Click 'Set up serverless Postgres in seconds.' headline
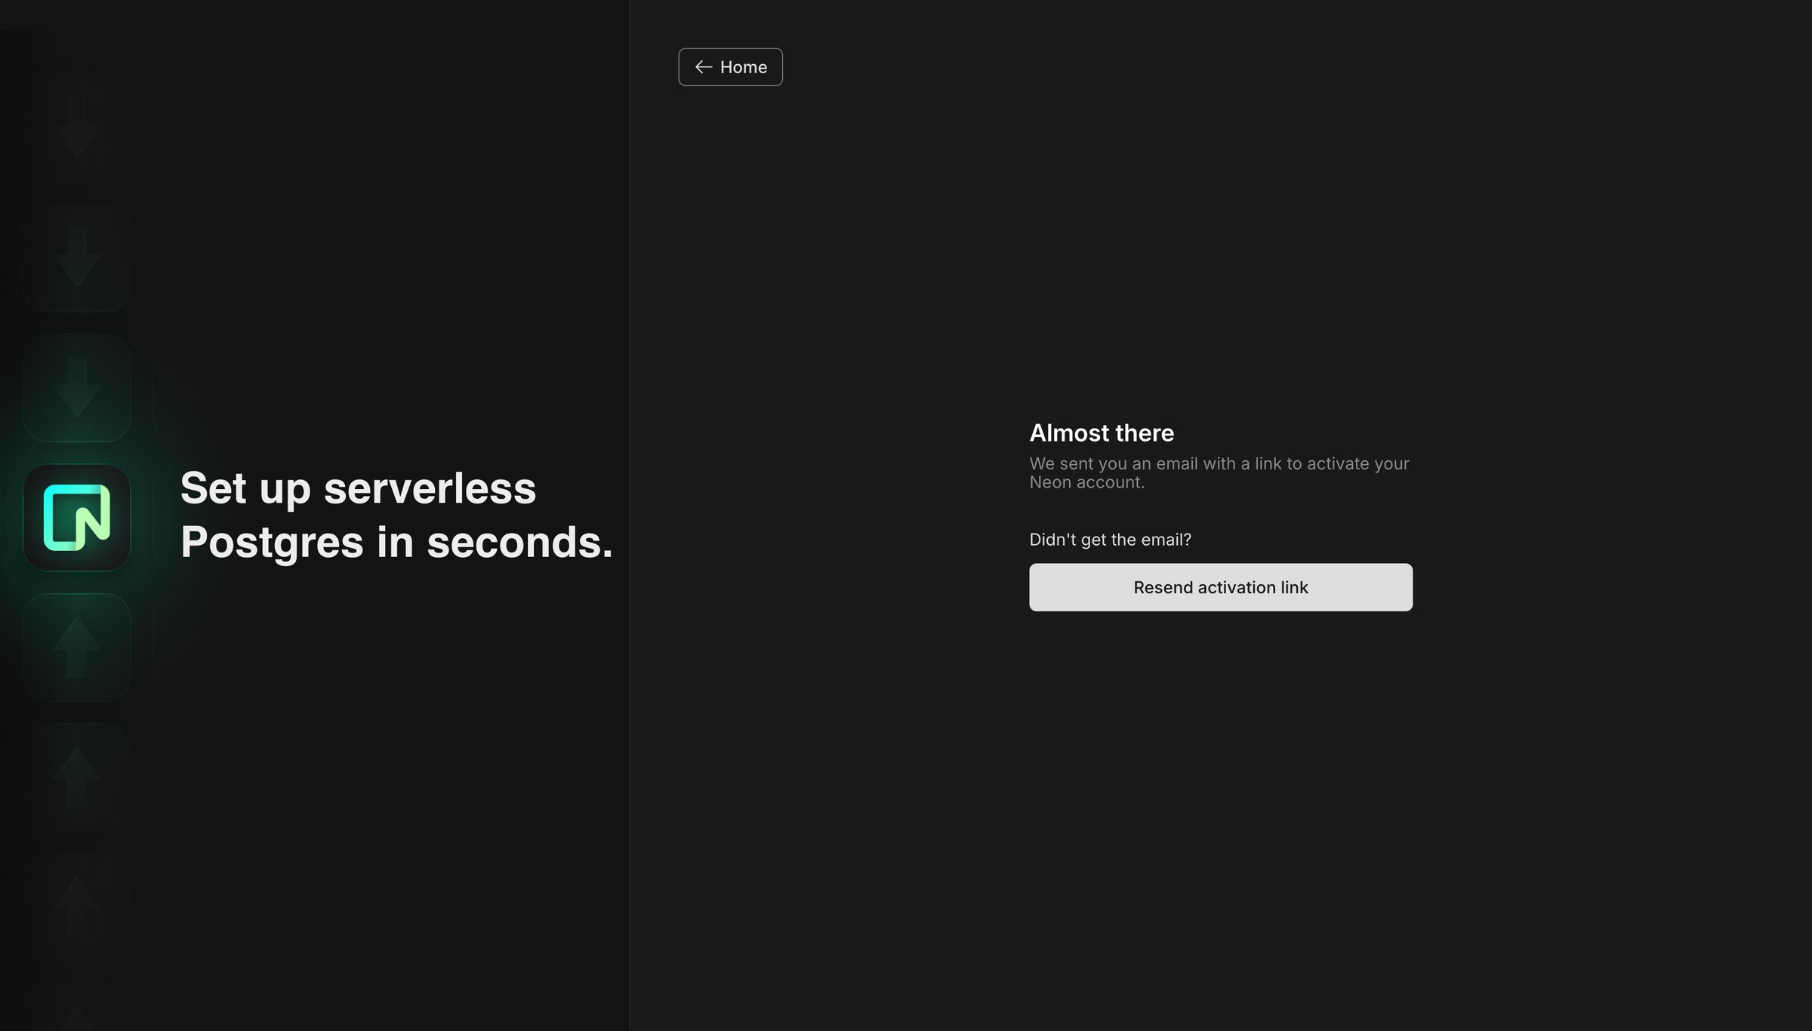The width and height of the screenshot is (1812, 1031). (396, 515)
